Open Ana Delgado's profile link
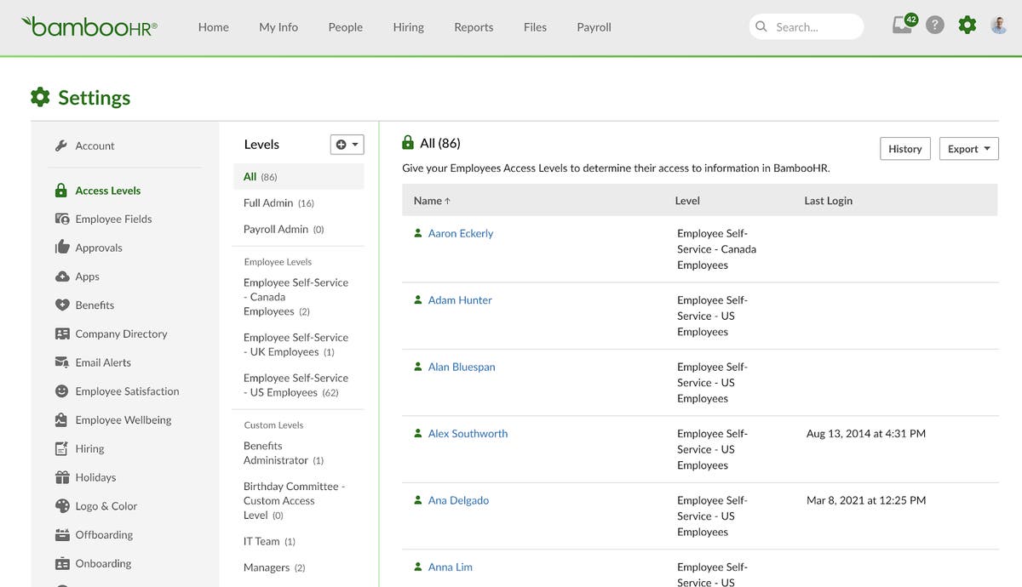Image resolution: width=1022 pixels, height=587 pixels. [457, 500]
